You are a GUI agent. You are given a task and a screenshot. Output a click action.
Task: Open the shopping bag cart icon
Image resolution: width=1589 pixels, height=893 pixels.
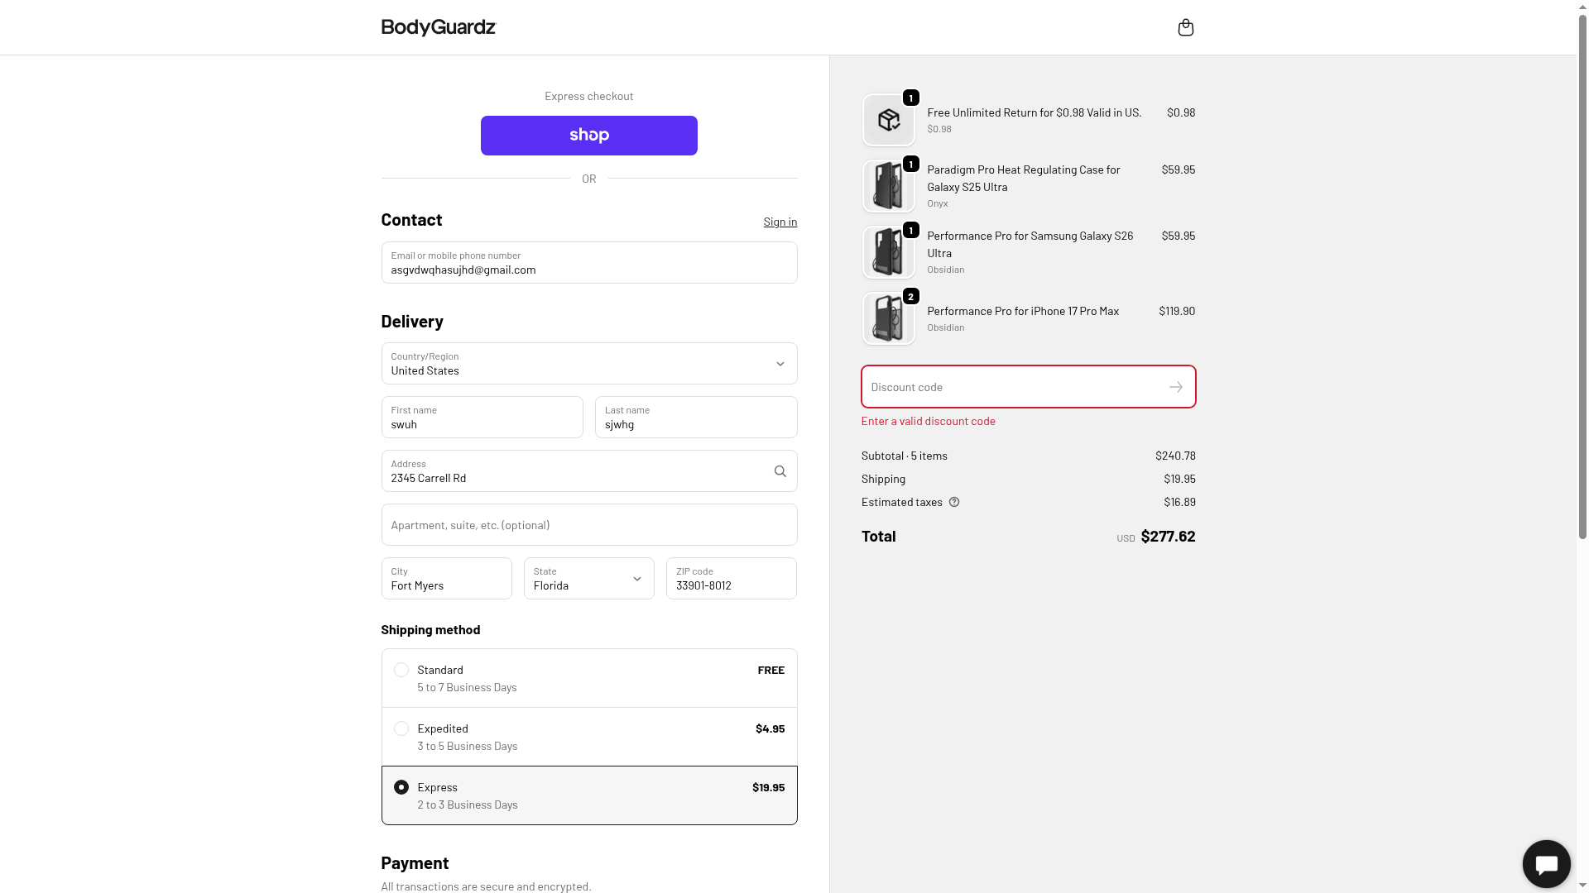tap(1185, 28)
